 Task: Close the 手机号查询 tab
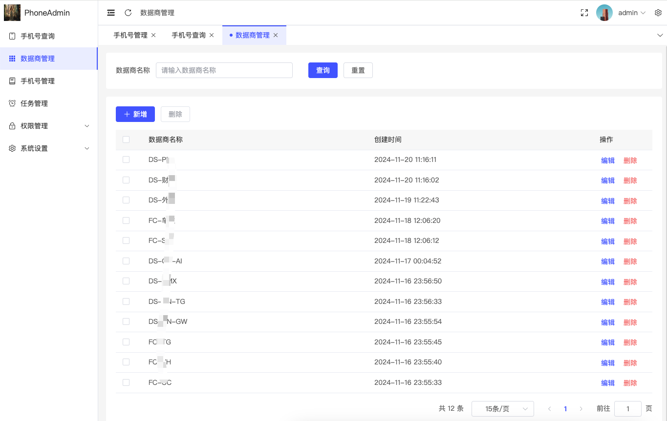[212, 35]
